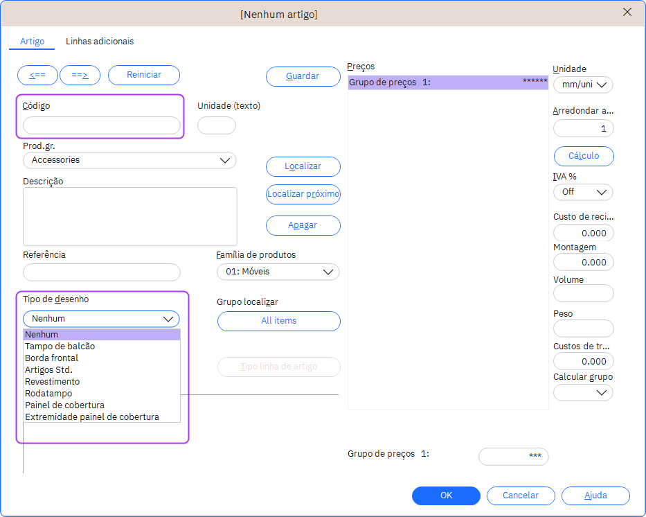Select Grupo de preços 1 row
Image resolution: width=646 pixels, height=517 pixels.
[447, 82]
